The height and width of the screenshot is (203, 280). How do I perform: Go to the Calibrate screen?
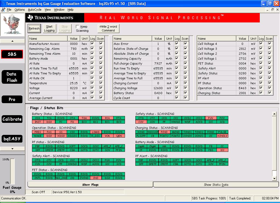click(12, 119)
